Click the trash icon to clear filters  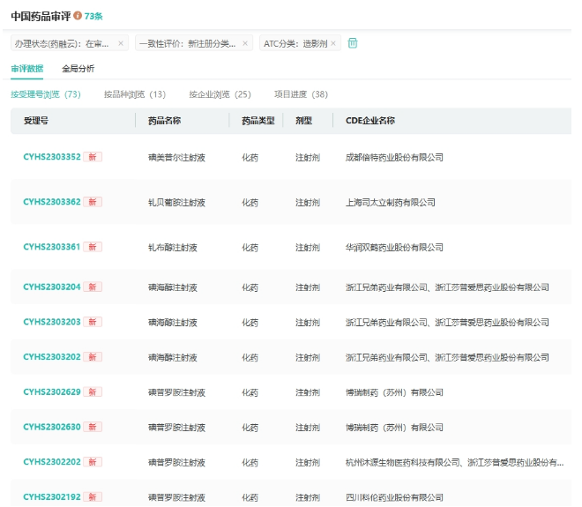353,43
